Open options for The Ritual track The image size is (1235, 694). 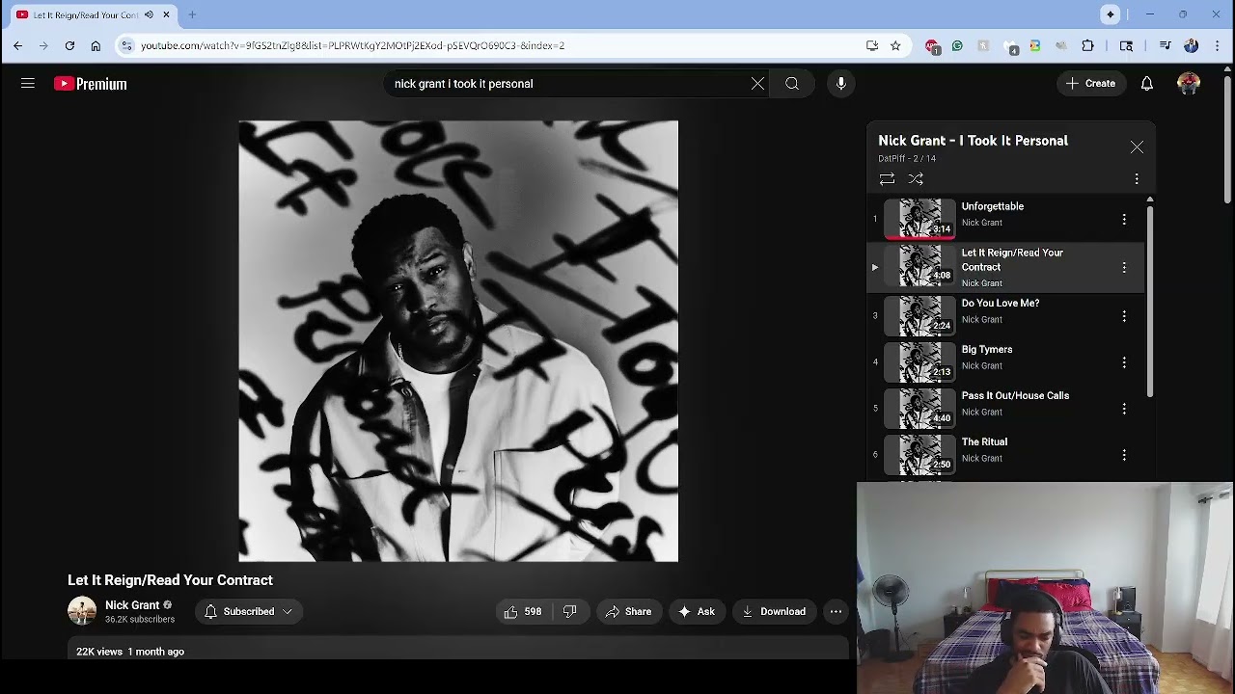click(1124, 455)
